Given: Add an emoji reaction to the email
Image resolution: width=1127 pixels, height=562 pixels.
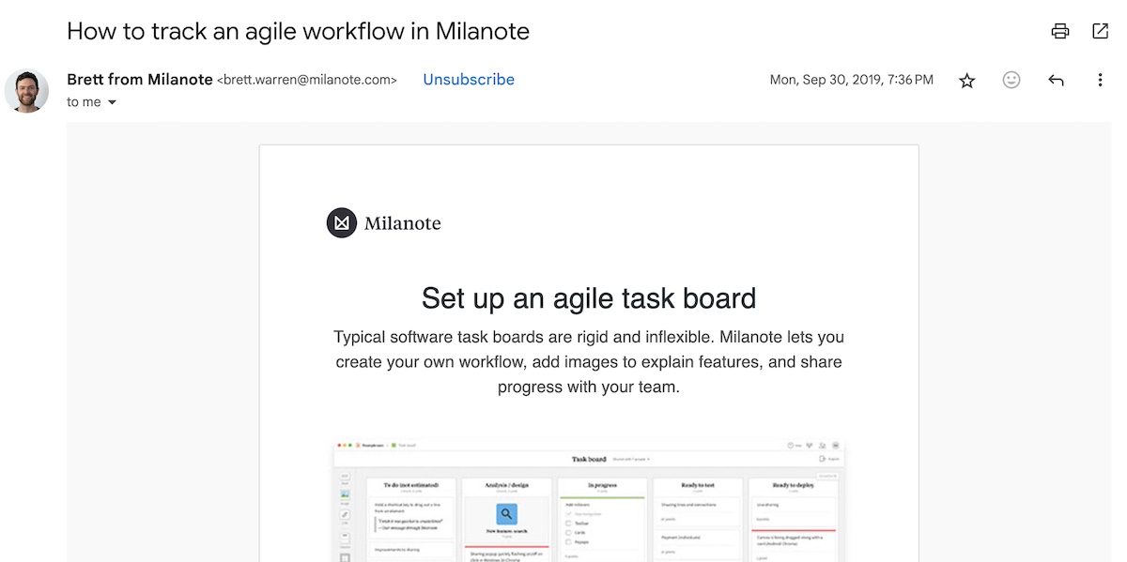Looking at the screenshot, I should click(1011, 80).
